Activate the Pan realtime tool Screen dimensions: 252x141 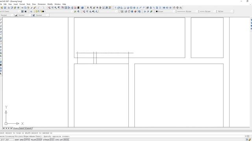point(49,7)
